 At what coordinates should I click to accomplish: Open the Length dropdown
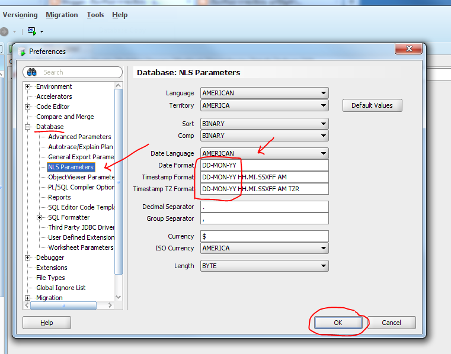pos(264,266)
